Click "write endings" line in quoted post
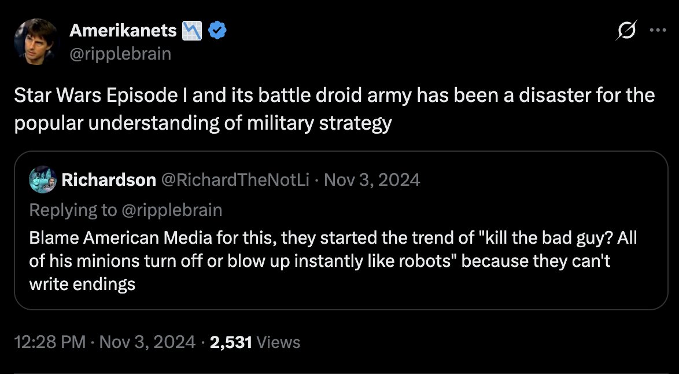The width and height of the screenshot is (679, 374). coord(82,284)
